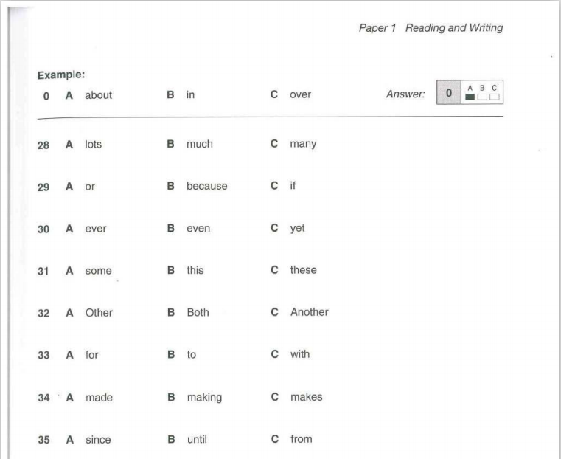Select 'ever' for question 30
The width and height of the screenshot is (561, 459).
[96, 229]
